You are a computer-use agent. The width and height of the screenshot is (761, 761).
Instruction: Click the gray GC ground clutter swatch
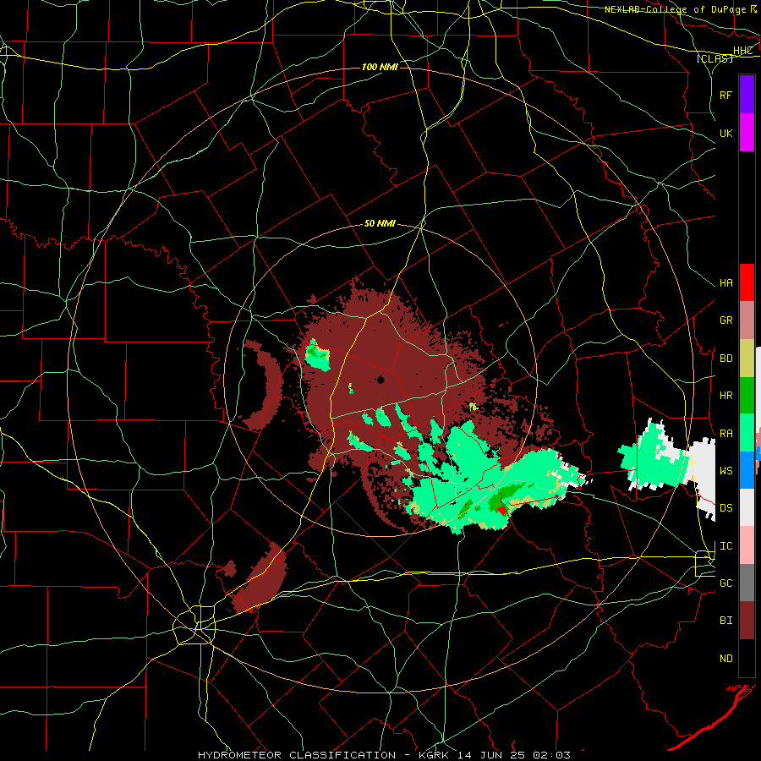(747, 583)
